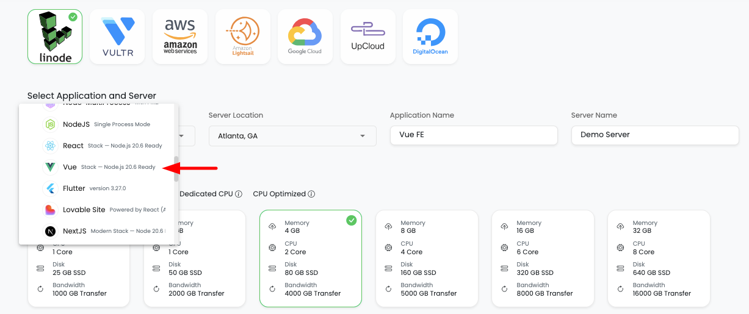Image resolution: width=749 pixels, height=314 pixels.
Task: Click the React atom icon
Action: (50, 146)
